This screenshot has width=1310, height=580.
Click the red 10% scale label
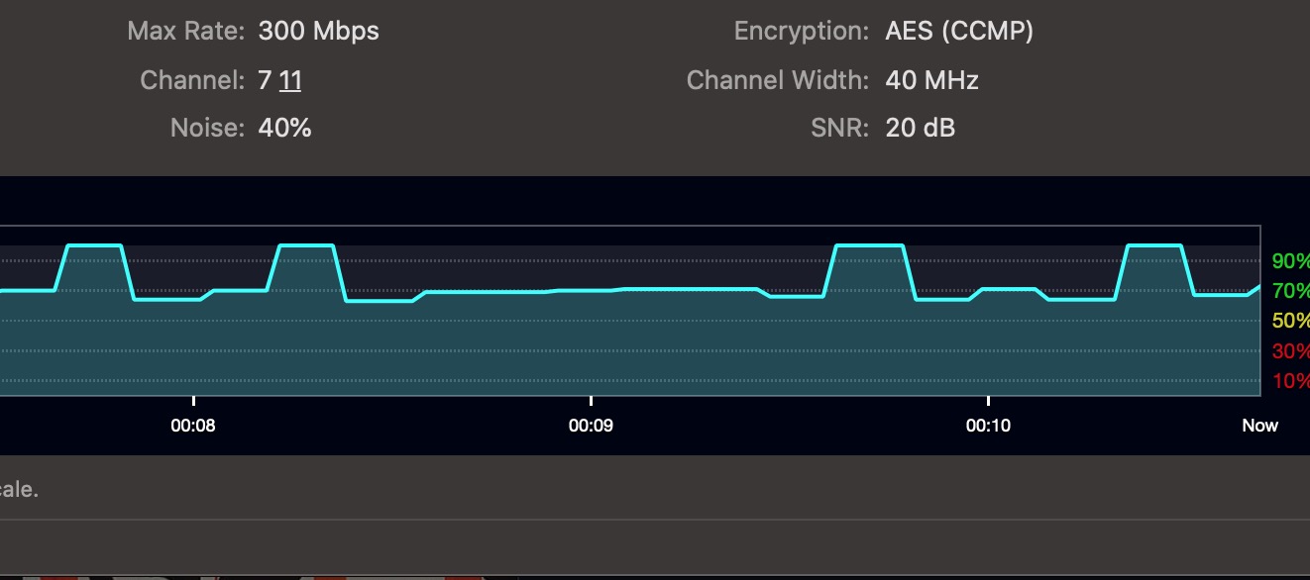[x=1290, y=381]
